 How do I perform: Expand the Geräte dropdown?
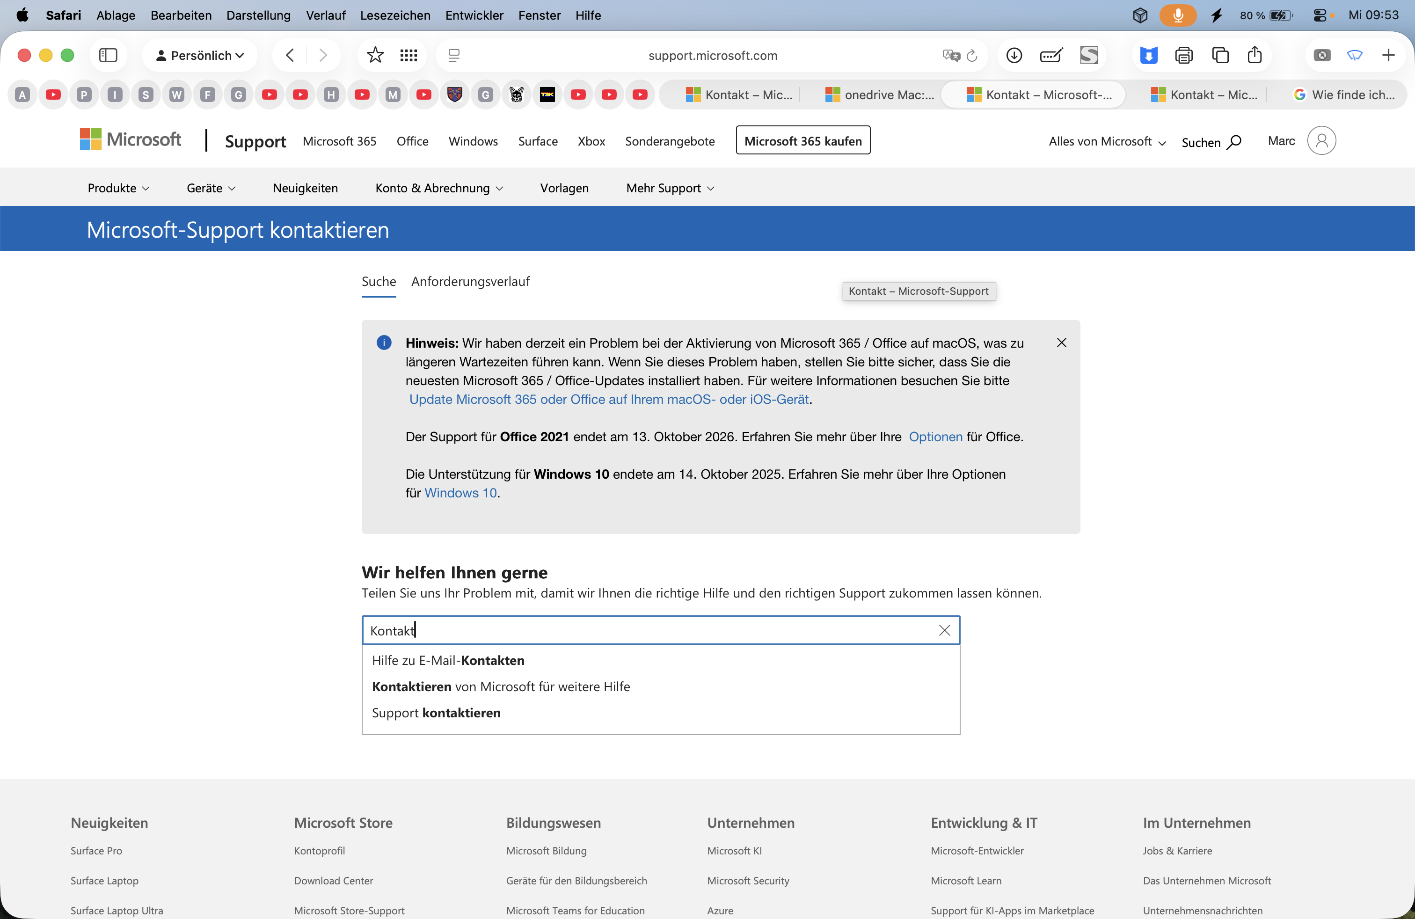(211, 188)
